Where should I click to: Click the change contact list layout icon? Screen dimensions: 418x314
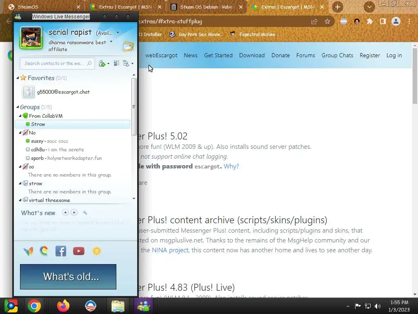click(116, 63)
